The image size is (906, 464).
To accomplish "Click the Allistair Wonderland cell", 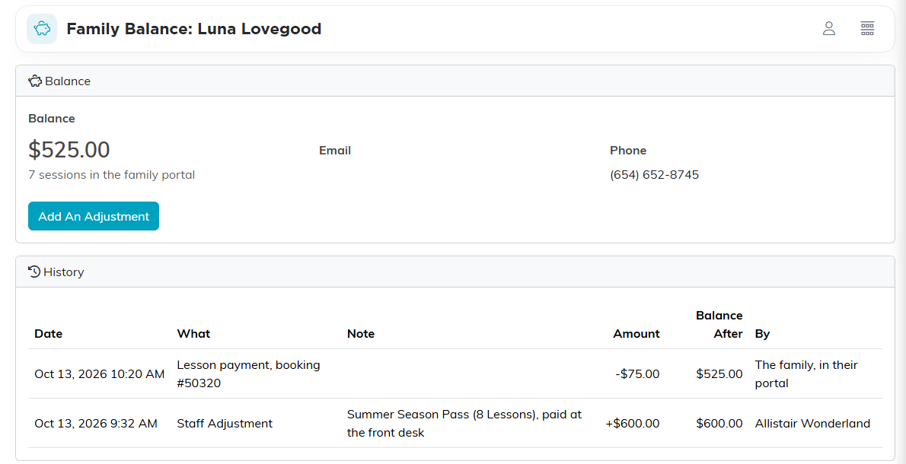I will (x=812, y=424).
